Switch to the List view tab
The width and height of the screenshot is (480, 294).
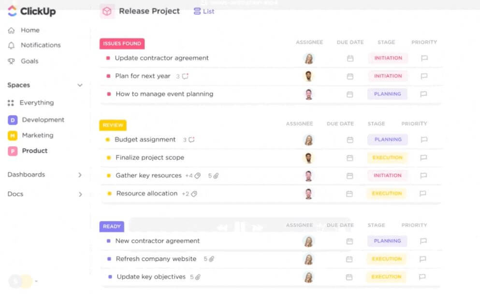204,11
